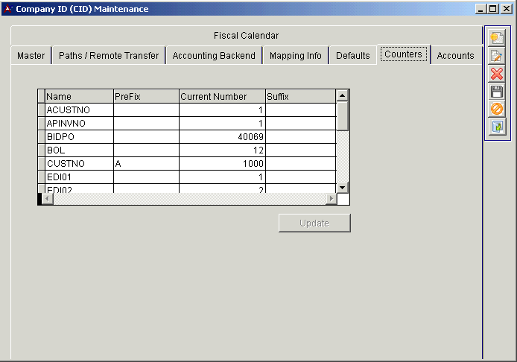Go to the Defaults tab
The image size is (517, 362).
353,56
